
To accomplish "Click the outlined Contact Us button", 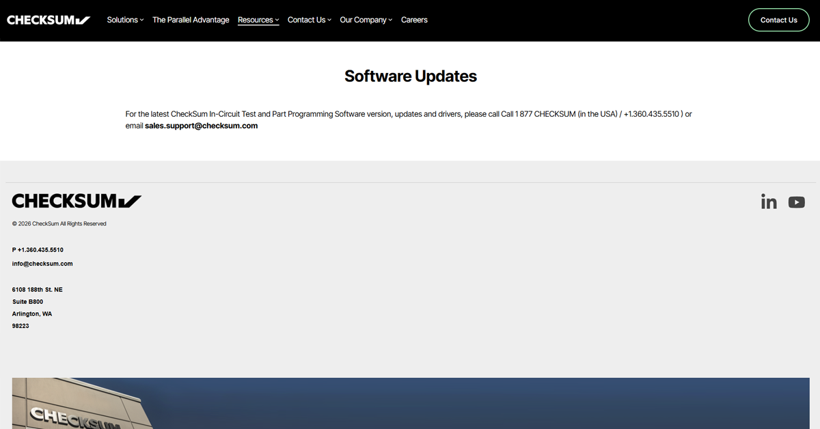I will click(779, 20).
